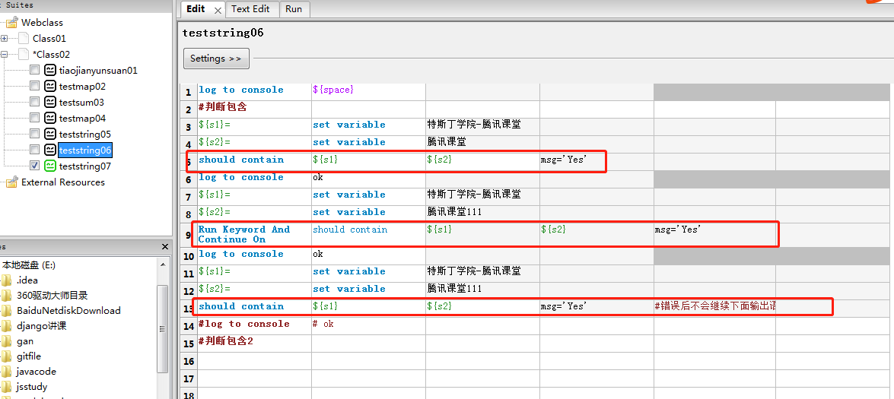Viewport: 894px width, 399px height.
Task: Click the jsstudy folder icon
Action: click(x=6, y=387)
